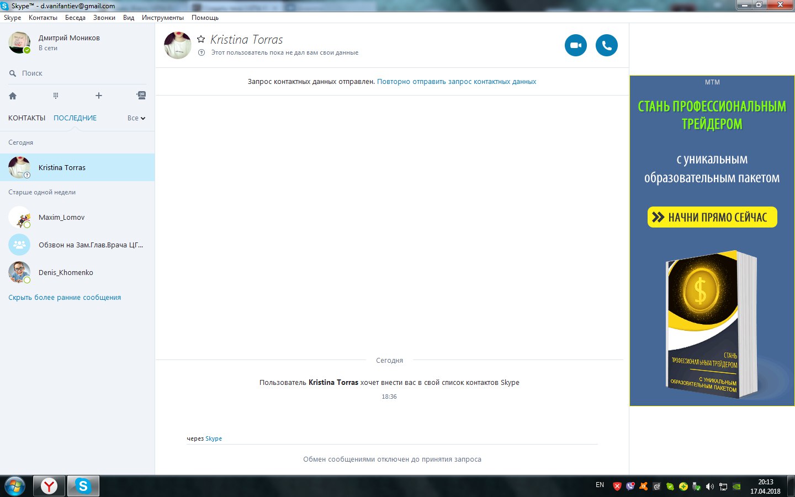795x497 pixels.
Task: Click the safely remove hardware tray icon
Action: click(x=696, y=487)
